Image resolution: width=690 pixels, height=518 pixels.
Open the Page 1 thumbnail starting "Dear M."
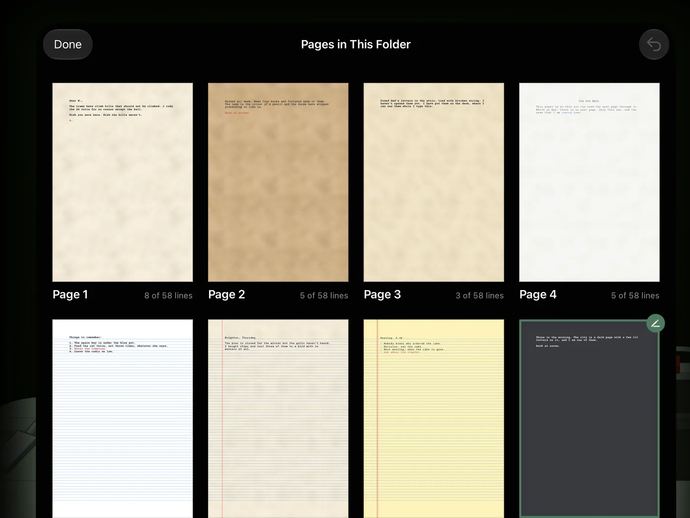(x=123, y=182)
